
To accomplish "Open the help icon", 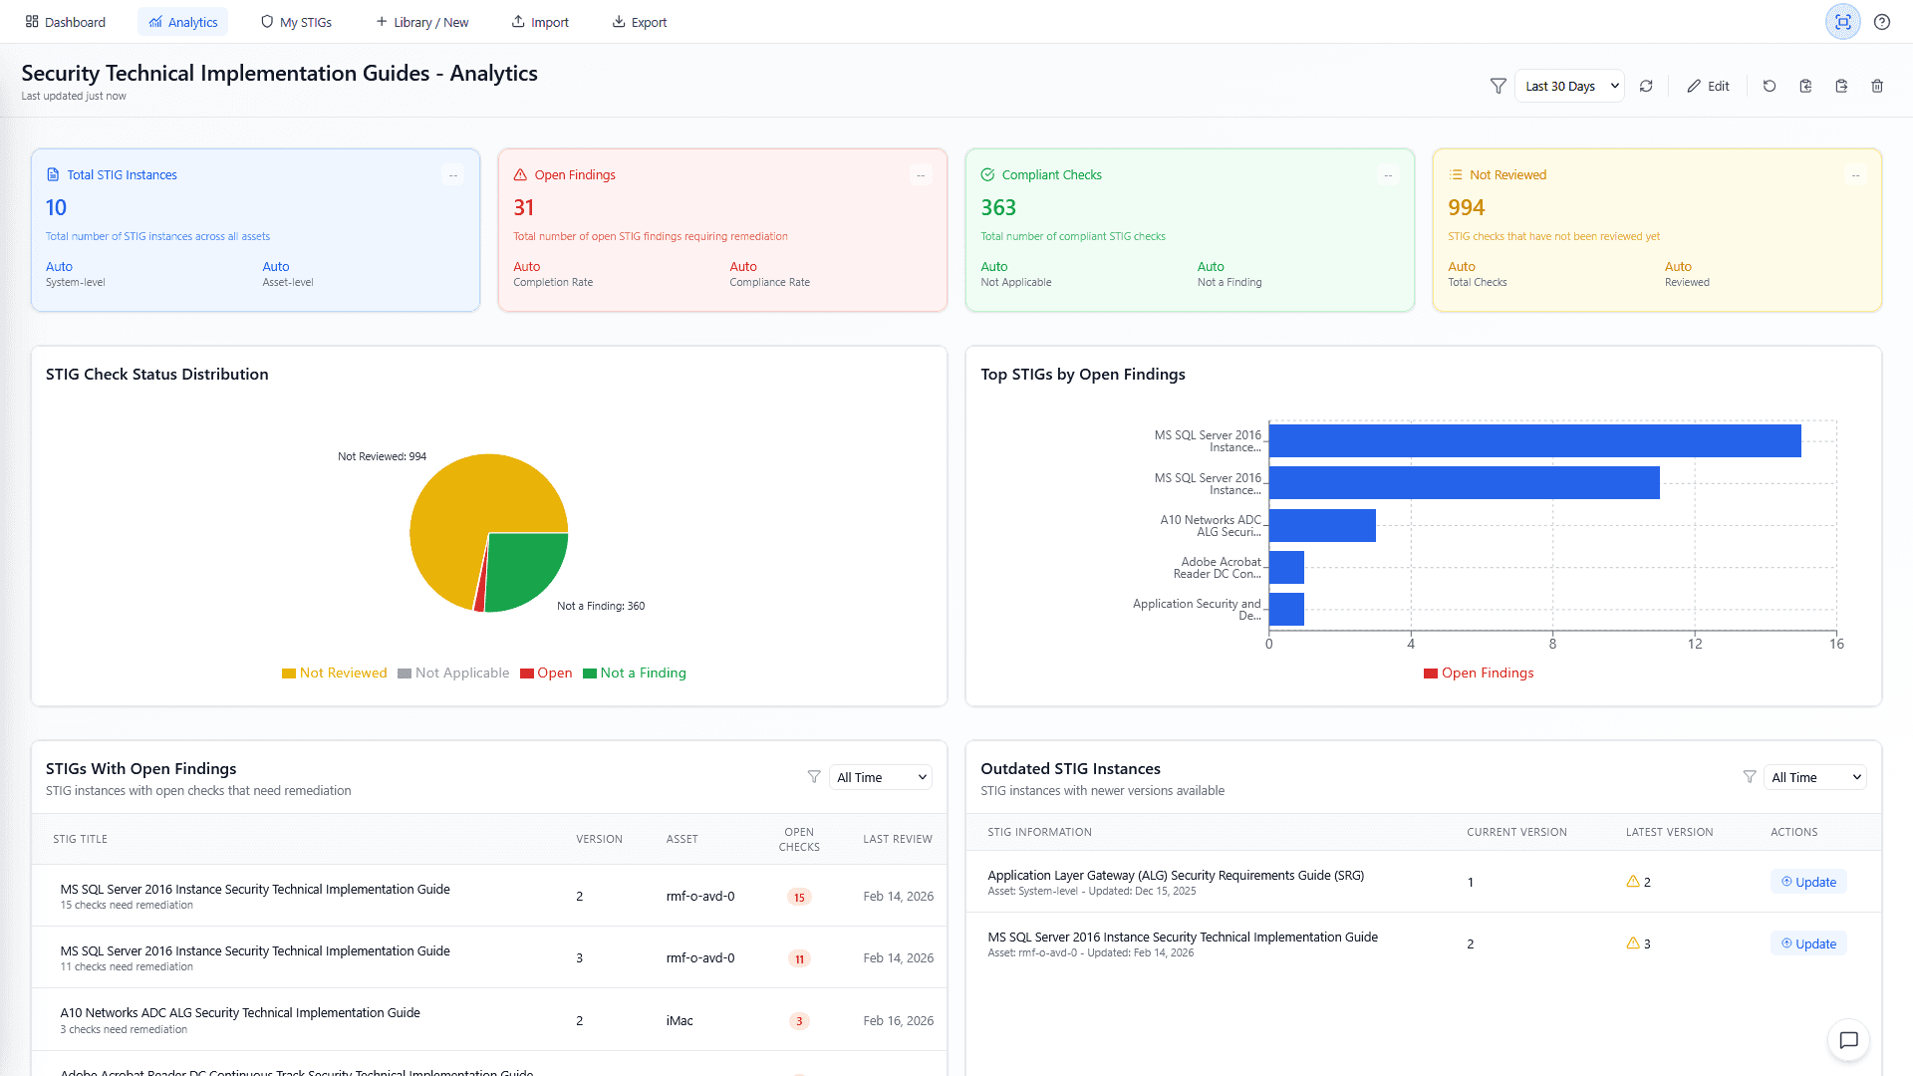I will tap(1882, 21).
